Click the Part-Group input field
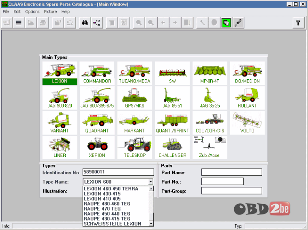Screen dimensions: 308x230 coord(232,191)
